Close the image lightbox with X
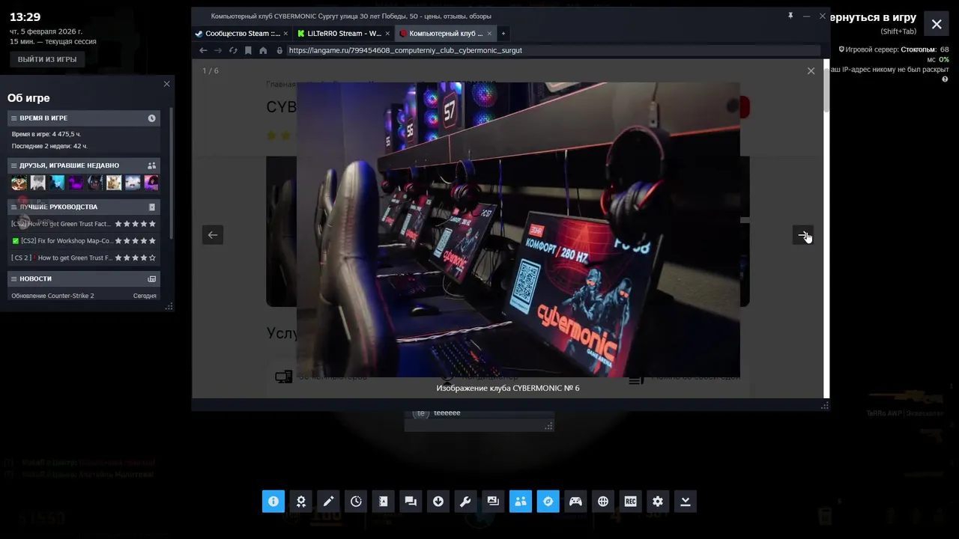Image resolution: width=959 pixels, height=539 pixels. pos(811,70)
